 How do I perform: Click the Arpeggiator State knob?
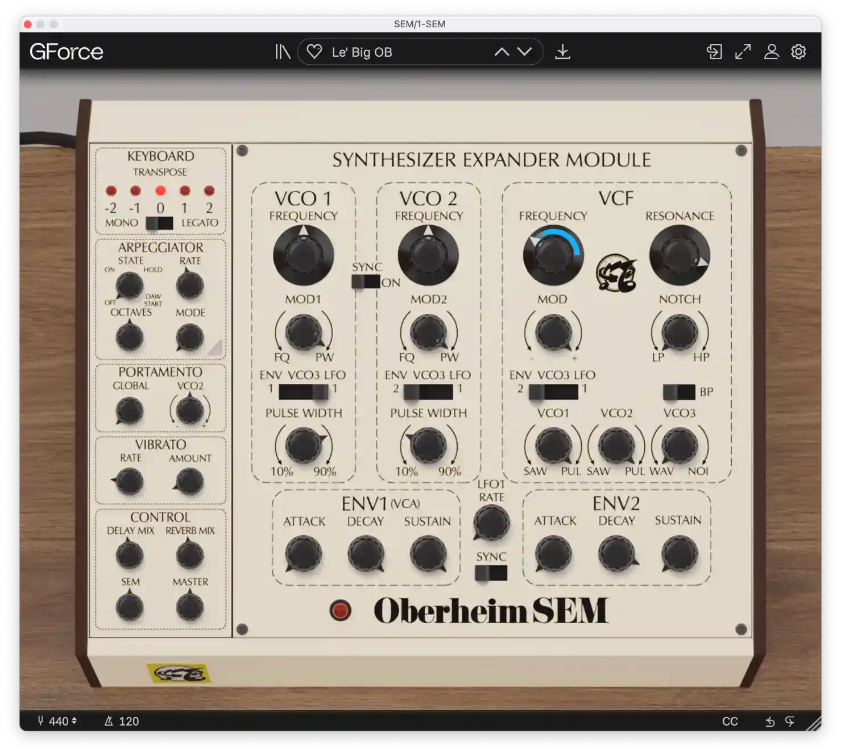pyautogui.click(x=129, y=285)
